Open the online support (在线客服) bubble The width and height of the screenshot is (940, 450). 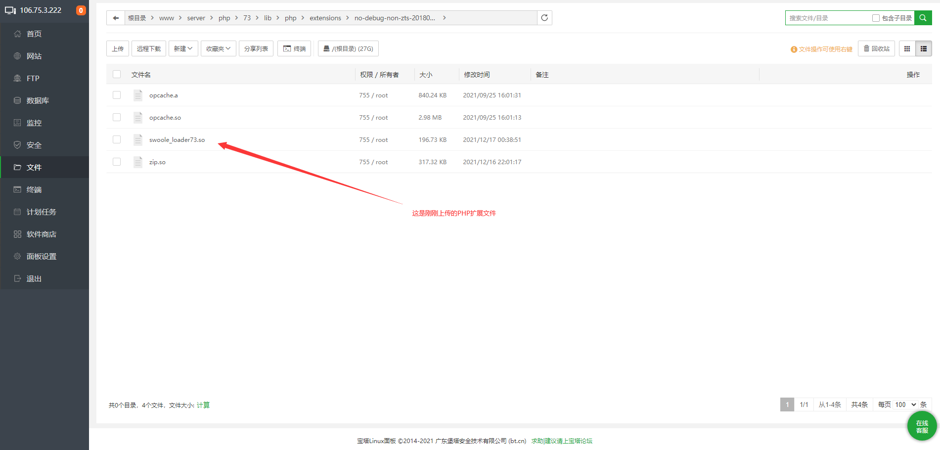coord(922,426)
